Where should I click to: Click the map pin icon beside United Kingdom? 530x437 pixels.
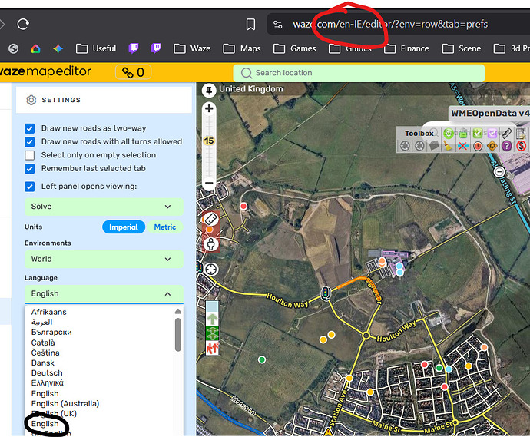(209, 90)
